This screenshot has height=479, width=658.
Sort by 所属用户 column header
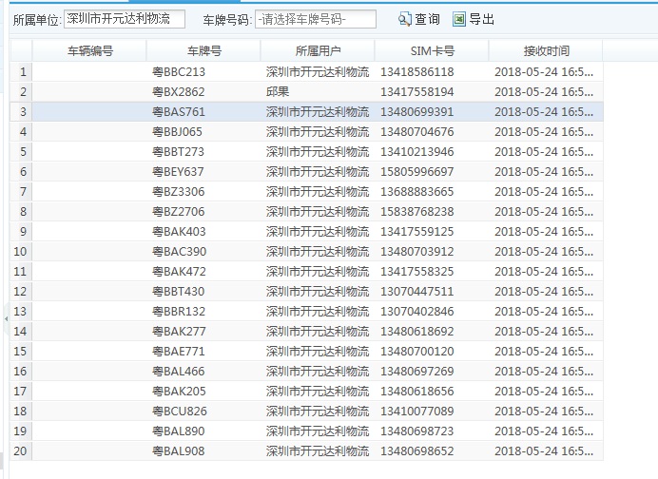point(318,50)
